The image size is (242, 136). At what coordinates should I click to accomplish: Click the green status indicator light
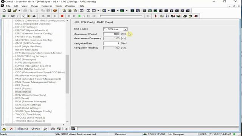(234, 134)
